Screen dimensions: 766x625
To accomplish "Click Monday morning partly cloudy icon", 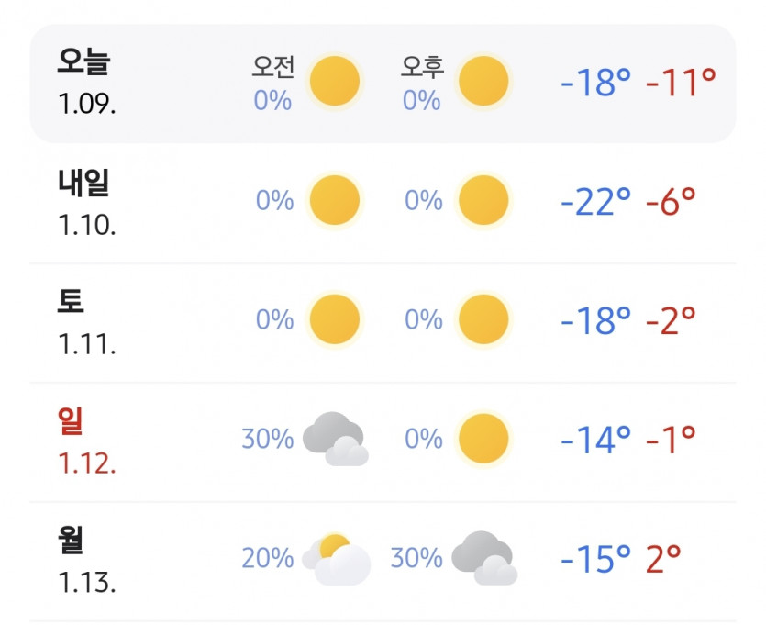I will click(x=336, y=559).
